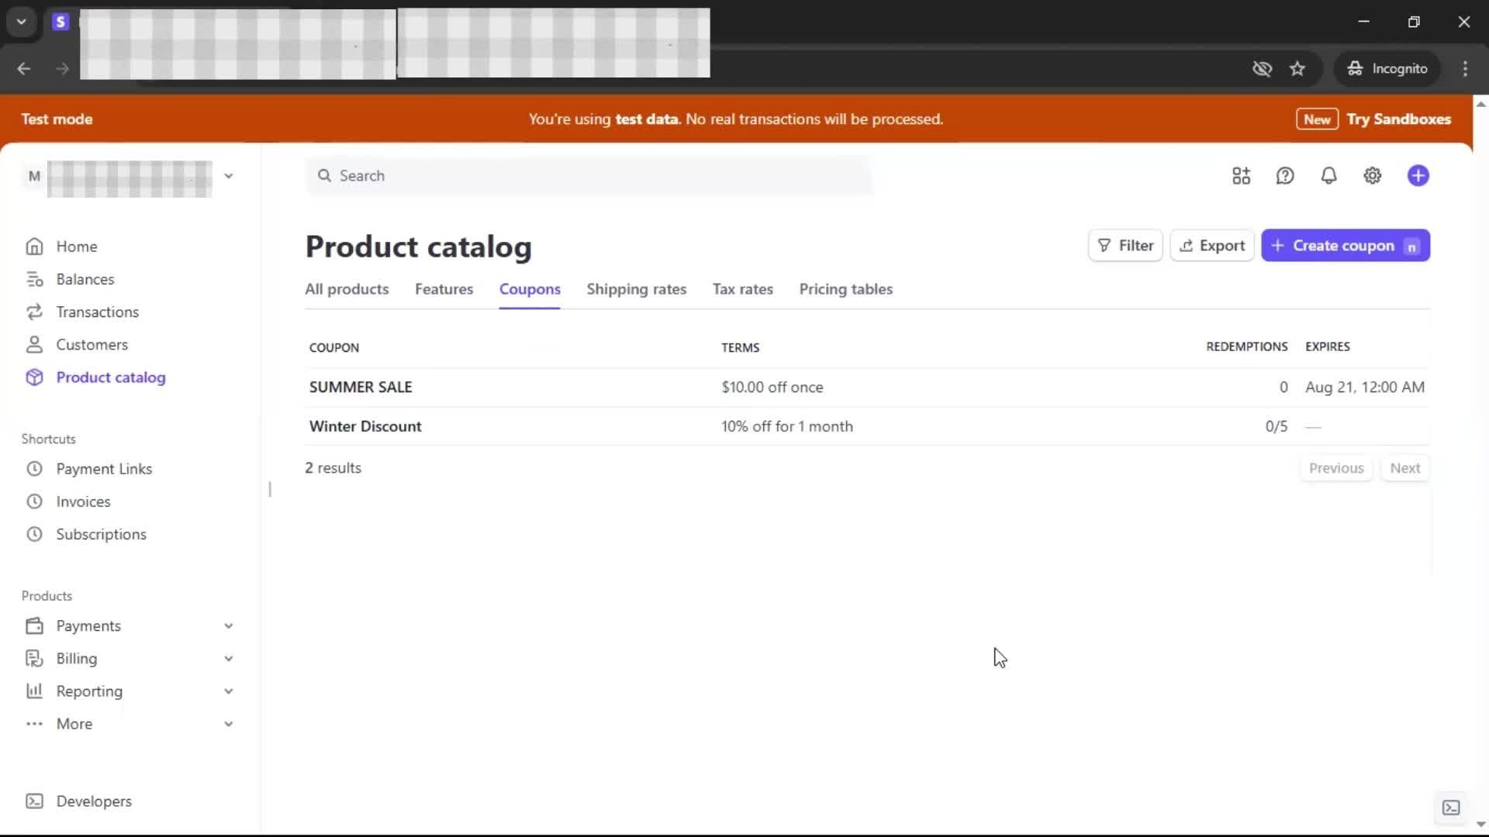Open notifications bell icon
Image resolution: width=1489 pixels, height=837 pixels.
tap(1328, 176)
